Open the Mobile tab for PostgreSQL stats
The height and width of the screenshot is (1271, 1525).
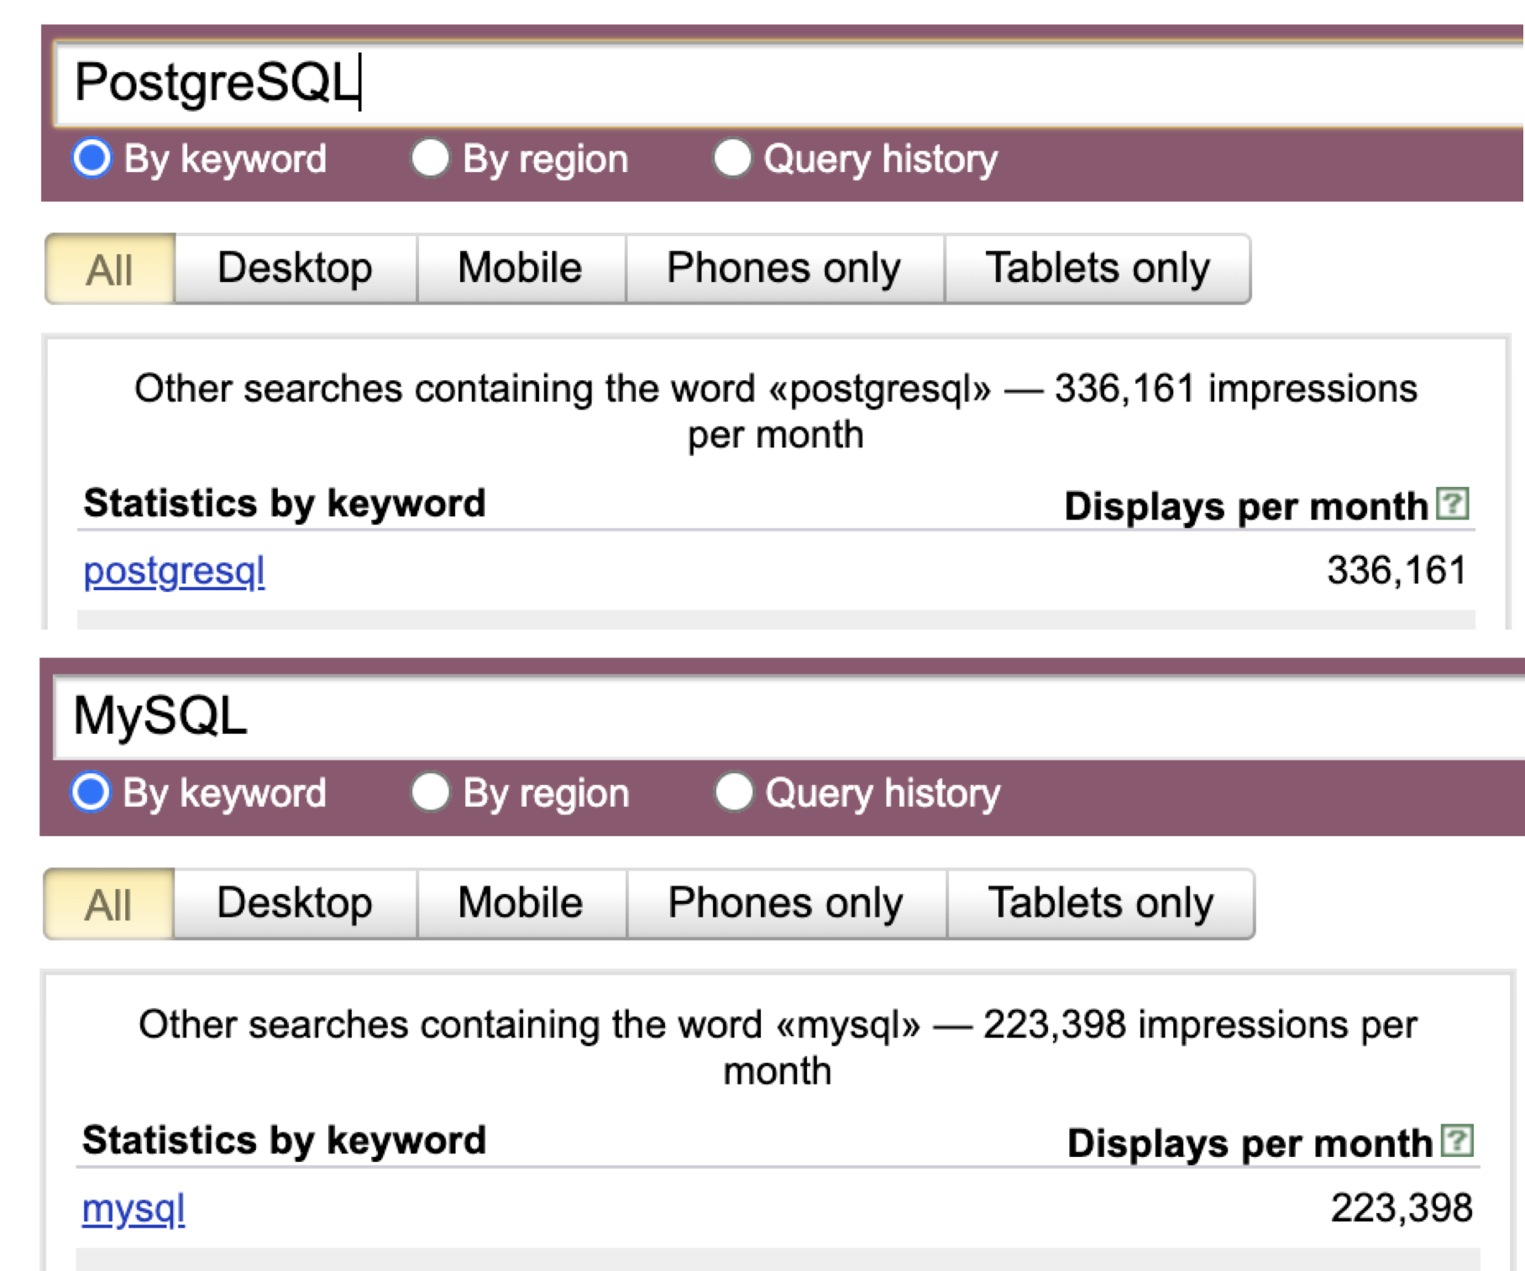pyautogui.click(x=519, y=268)
